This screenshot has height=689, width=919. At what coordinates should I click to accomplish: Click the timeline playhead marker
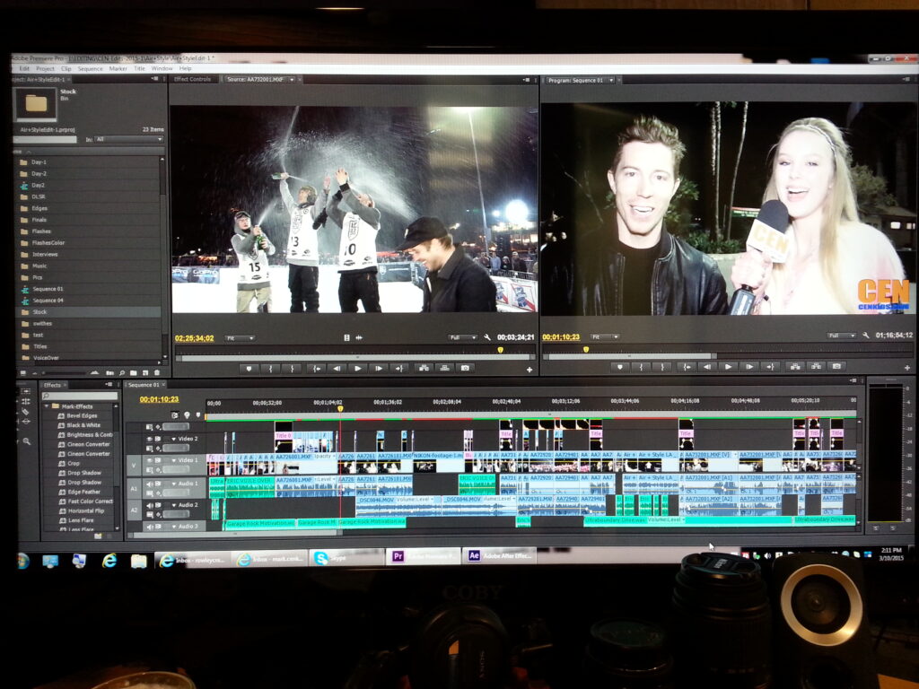point(340,409)
